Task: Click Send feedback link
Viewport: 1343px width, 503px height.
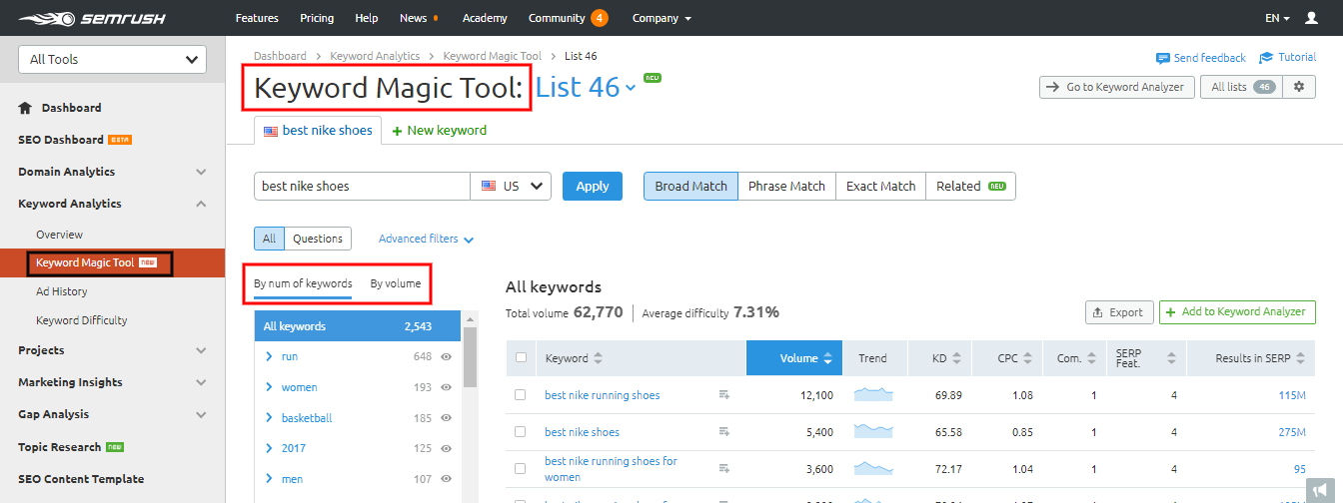Action: point(1201,58)
